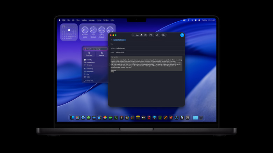The width and height of the screenshot is (273, 153).
Task: Open the App Store from the Dock
Action: pyautogui.click(x=176, y=118)
